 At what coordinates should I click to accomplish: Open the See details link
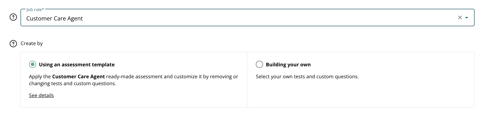tap(41, 96)
